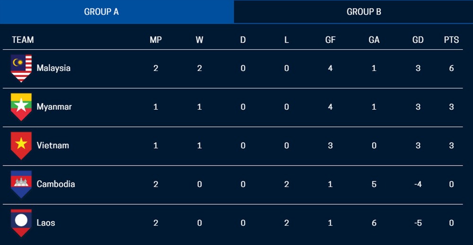The width and height of the screenshot is (473, 245).
Task: Select the Group A tab
Action: pyautogui.click(x=117, y=12)
